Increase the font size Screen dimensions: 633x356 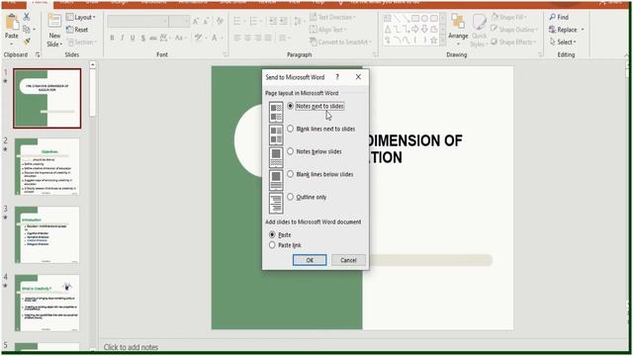(x=196, y=21)
